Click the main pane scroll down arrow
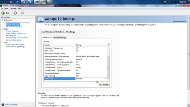The height and width of the screenshot is (107, 190). point(189,106)
